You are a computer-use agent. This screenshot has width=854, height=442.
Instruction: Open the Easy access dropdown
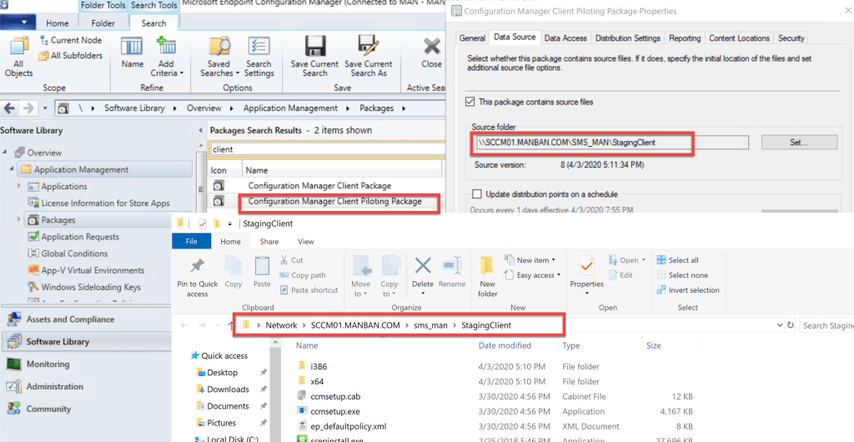pos(532,275)
